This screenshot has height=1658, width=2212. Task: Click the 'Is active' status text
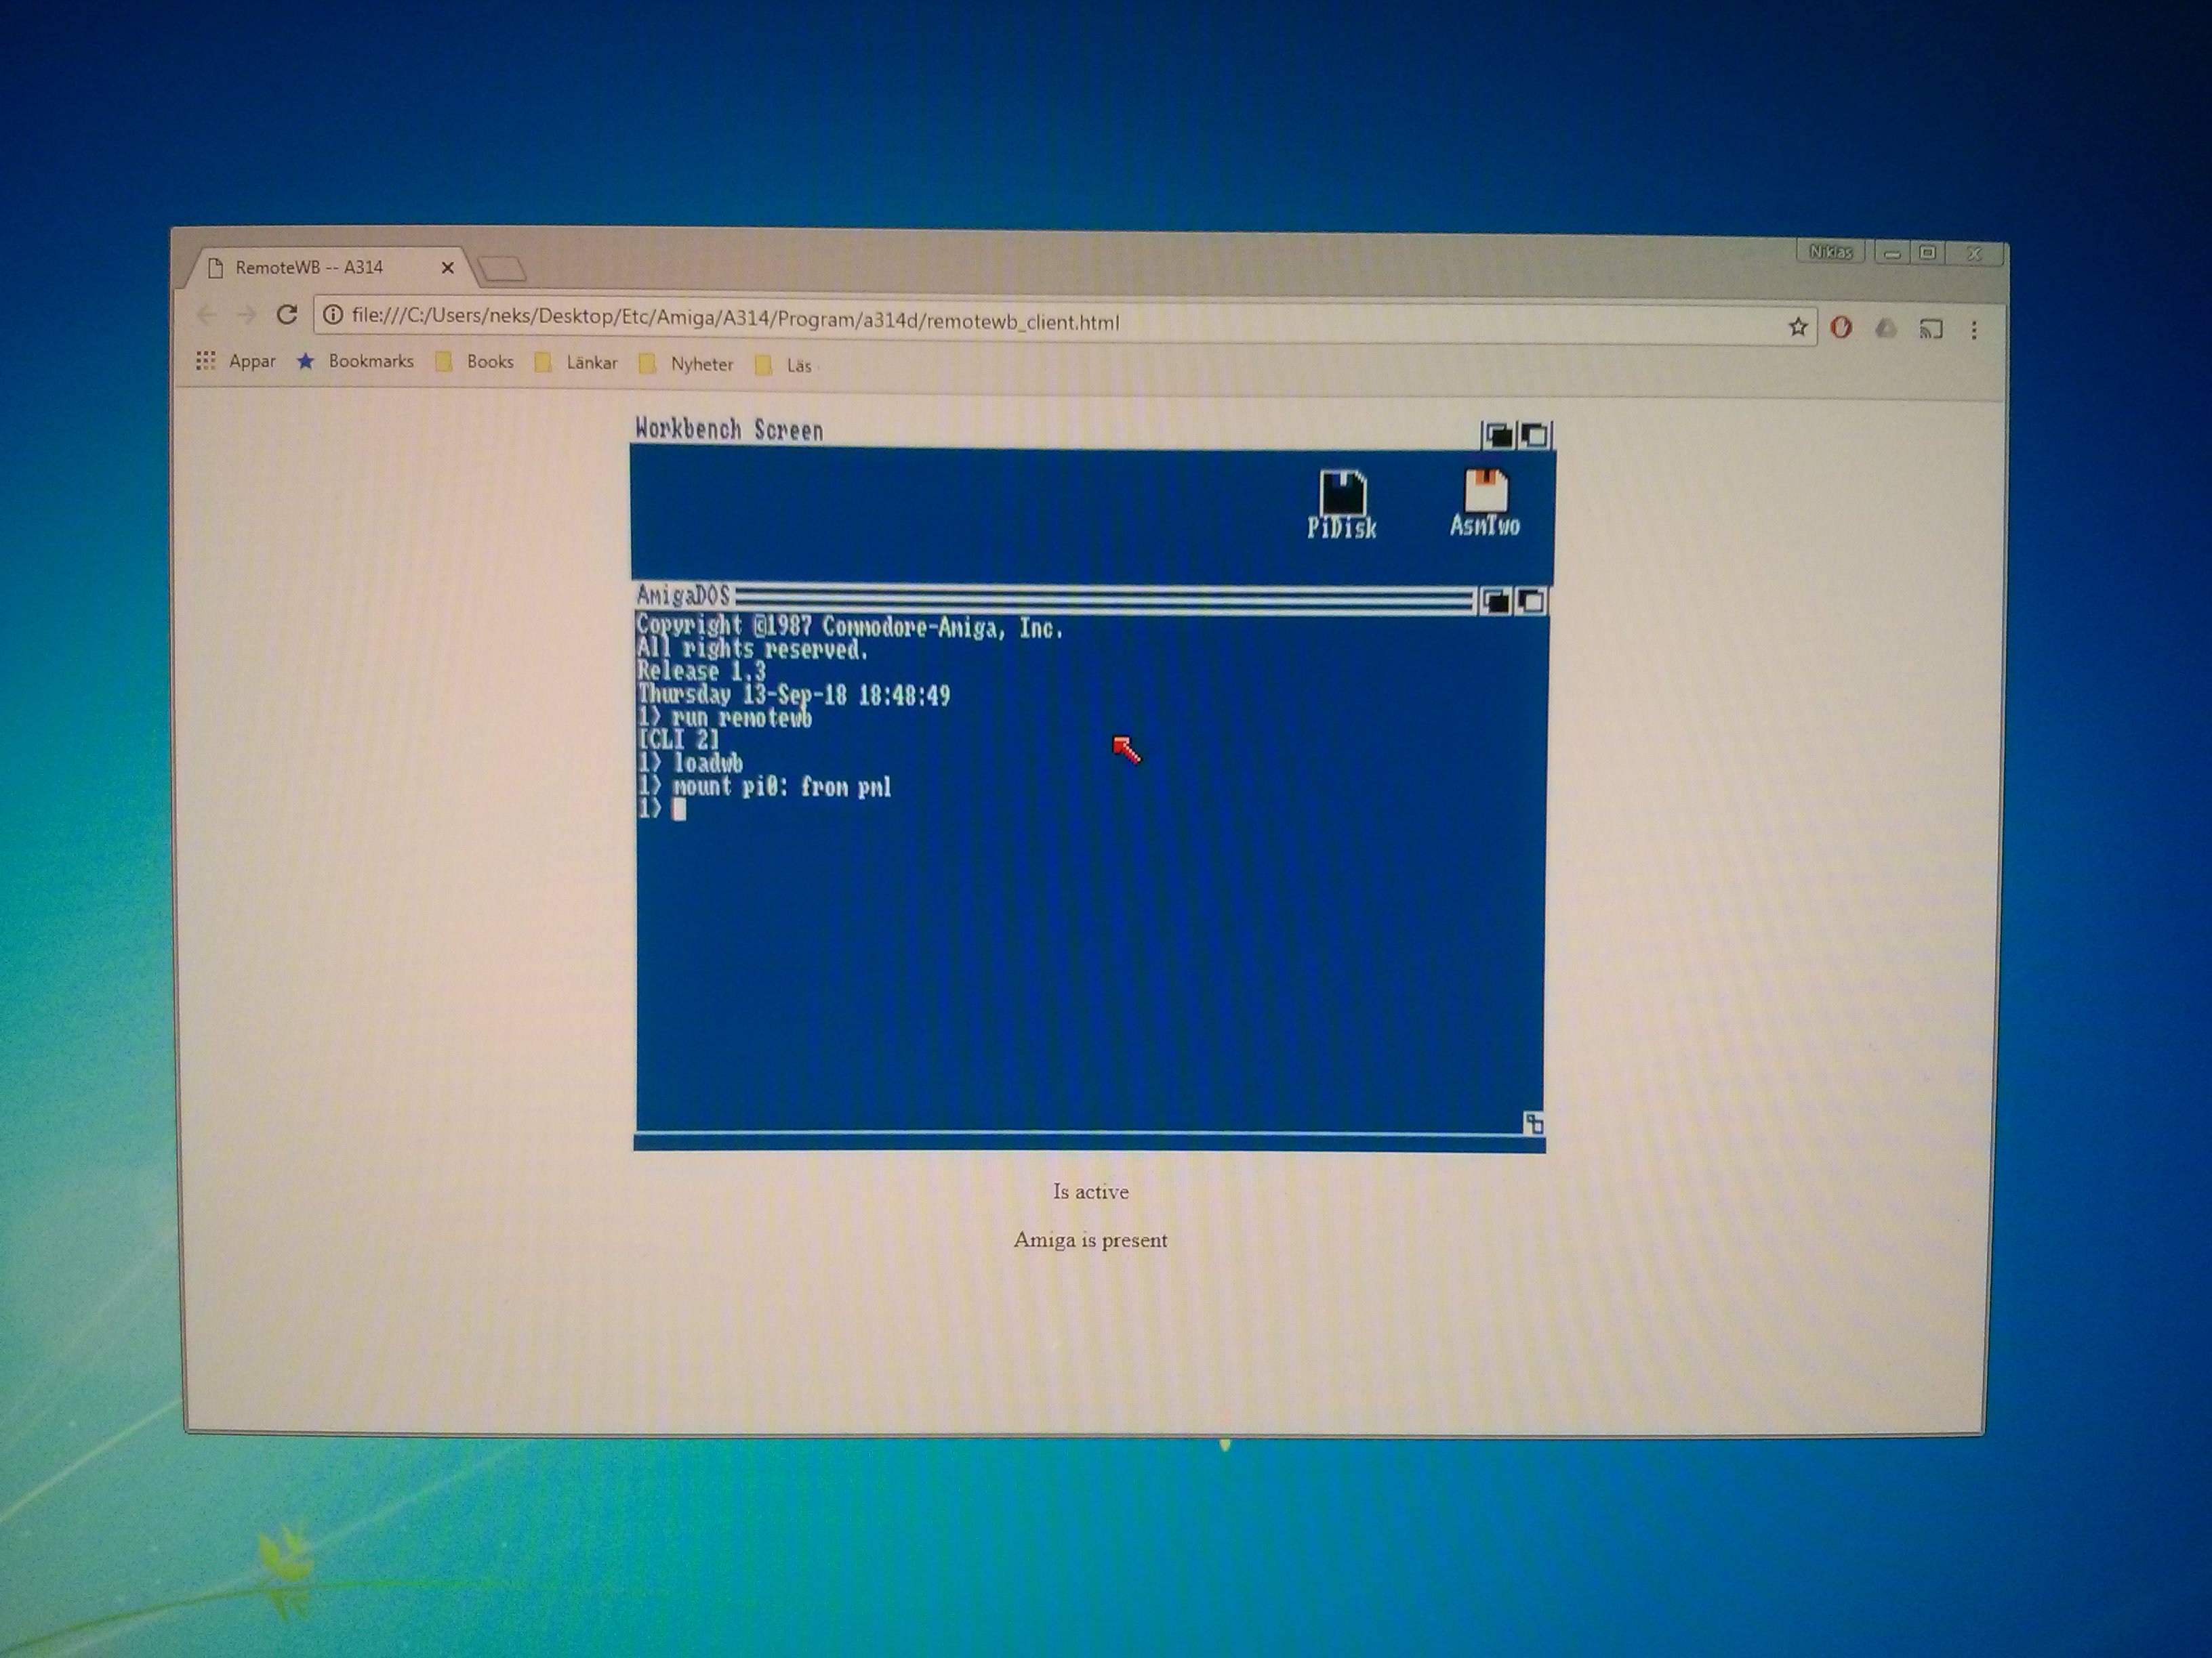[1090, 1191]
